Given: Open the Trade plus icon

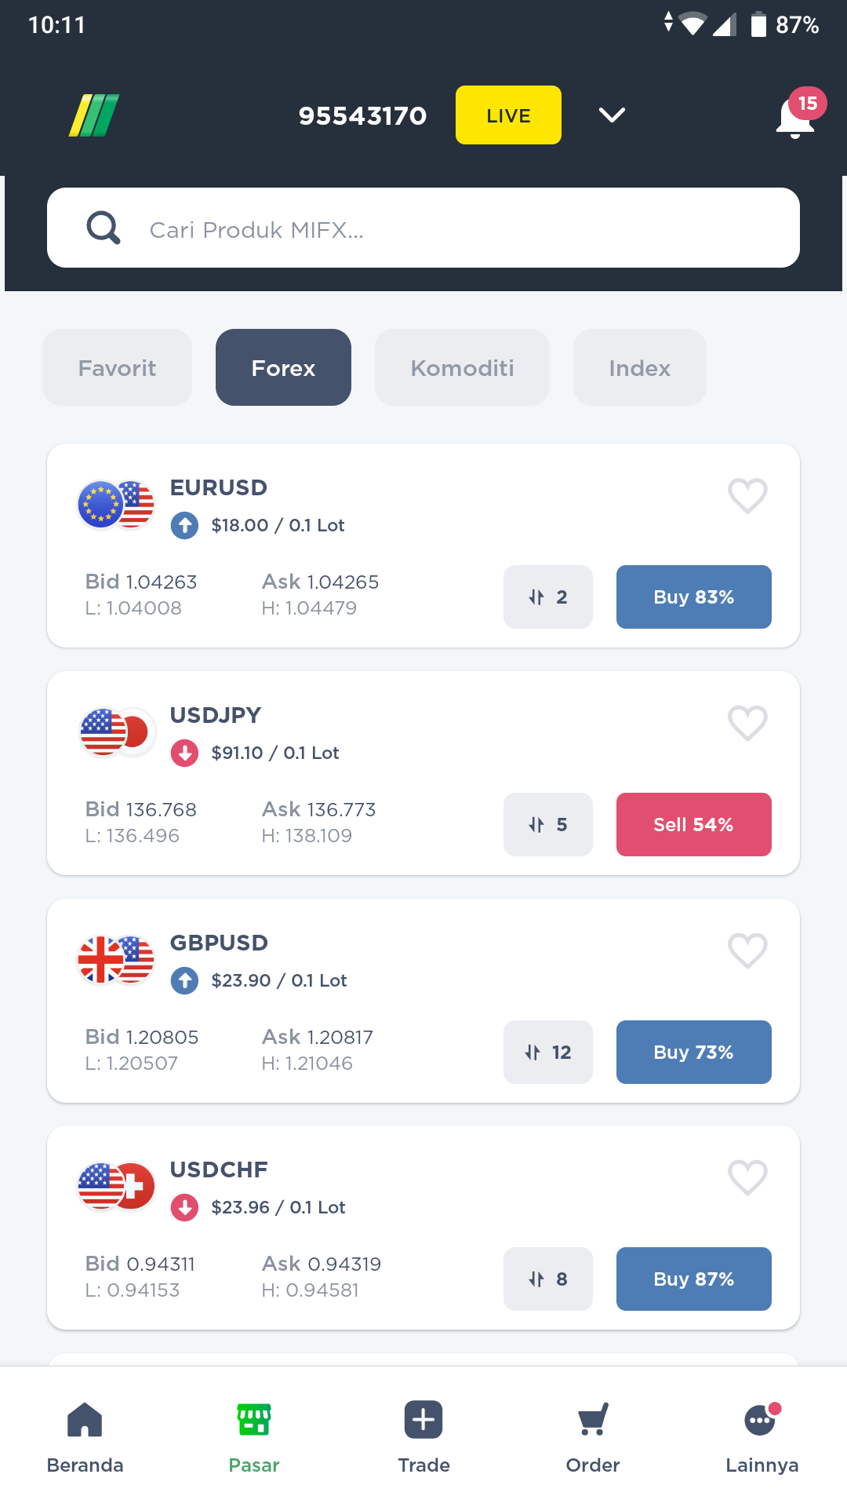Looking at the screenshot, I should tap(423, 1420).
